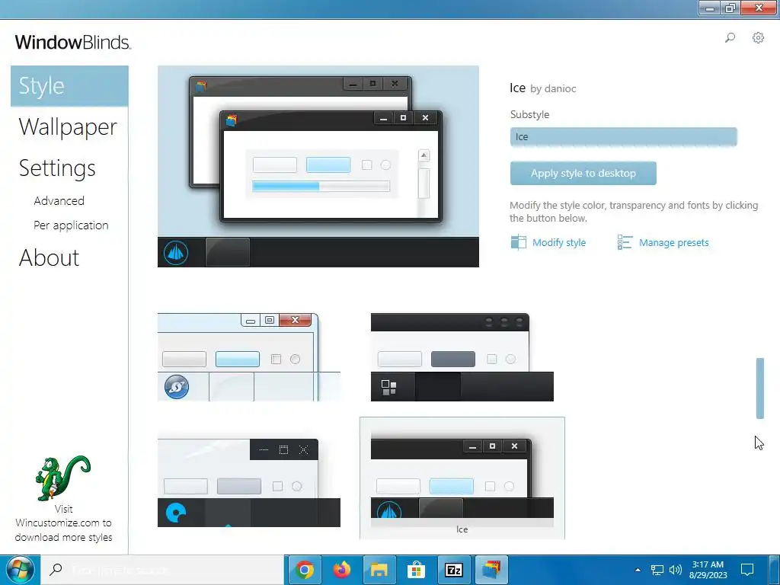Select the dark theme with three dots thumbnail
Viewport: 780px width, 585px height.
pos(462,357)
